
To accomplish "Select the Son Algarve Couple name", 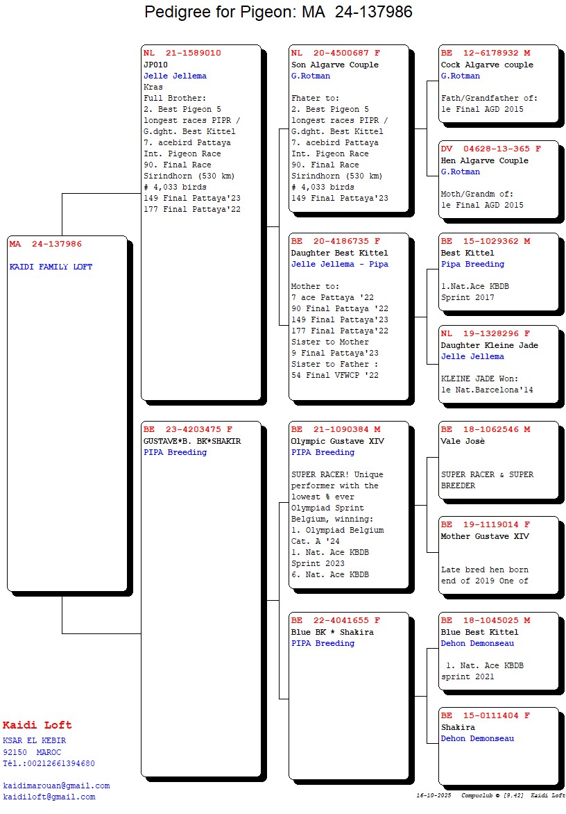I will coord(335,65).
